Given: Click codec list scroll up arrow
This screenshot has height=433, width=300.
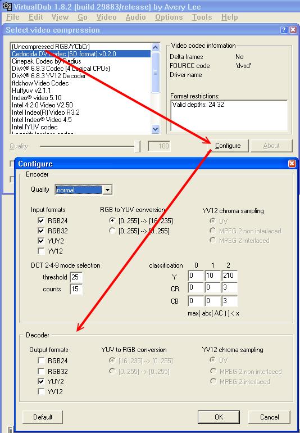Looking at the screenshot, I should [156, 47].
